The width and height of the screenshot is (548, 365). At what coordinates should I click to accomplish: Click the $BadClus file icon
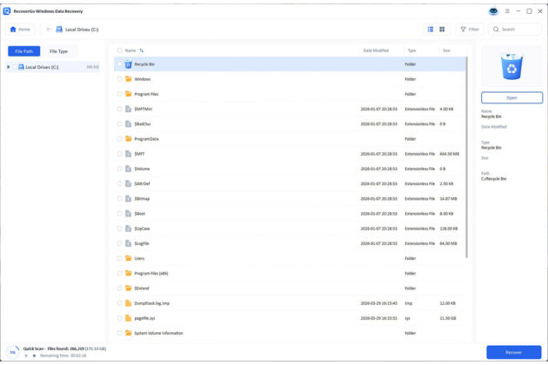point(128,124)
